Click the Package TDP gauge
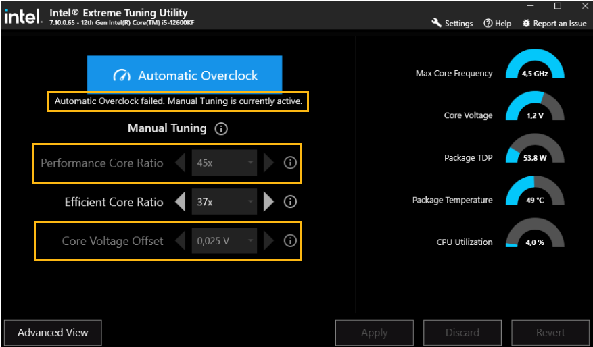This screenshot has height=347, width=593. pos(535,149)
